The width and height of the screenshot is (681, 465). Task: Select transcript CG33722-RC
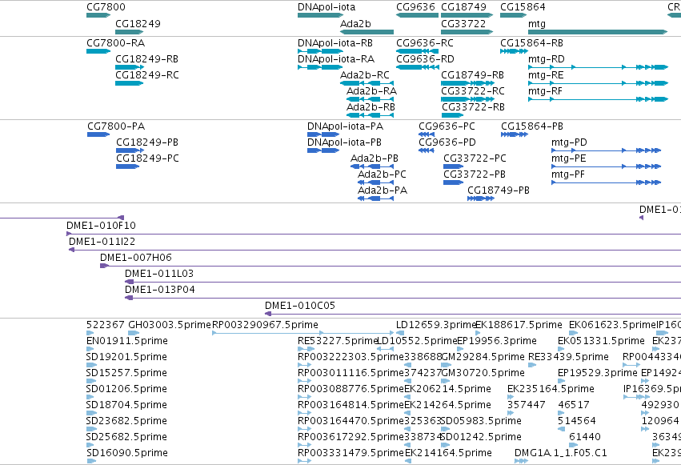pos(467,99)
